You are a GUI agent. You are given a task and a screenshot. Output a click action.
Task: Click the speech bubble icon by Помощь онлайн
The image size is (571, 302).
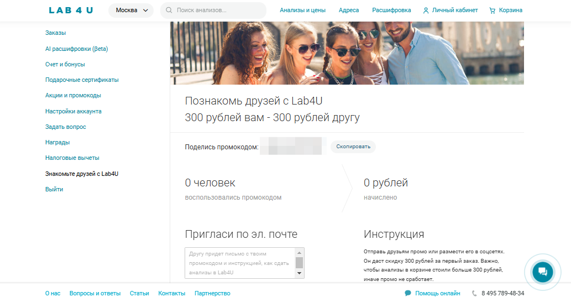click(408, 293)
